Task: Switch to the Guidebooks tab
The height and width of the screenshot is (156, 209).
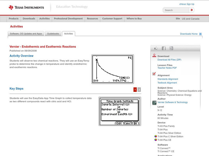Action: click(x=53, y=34)
